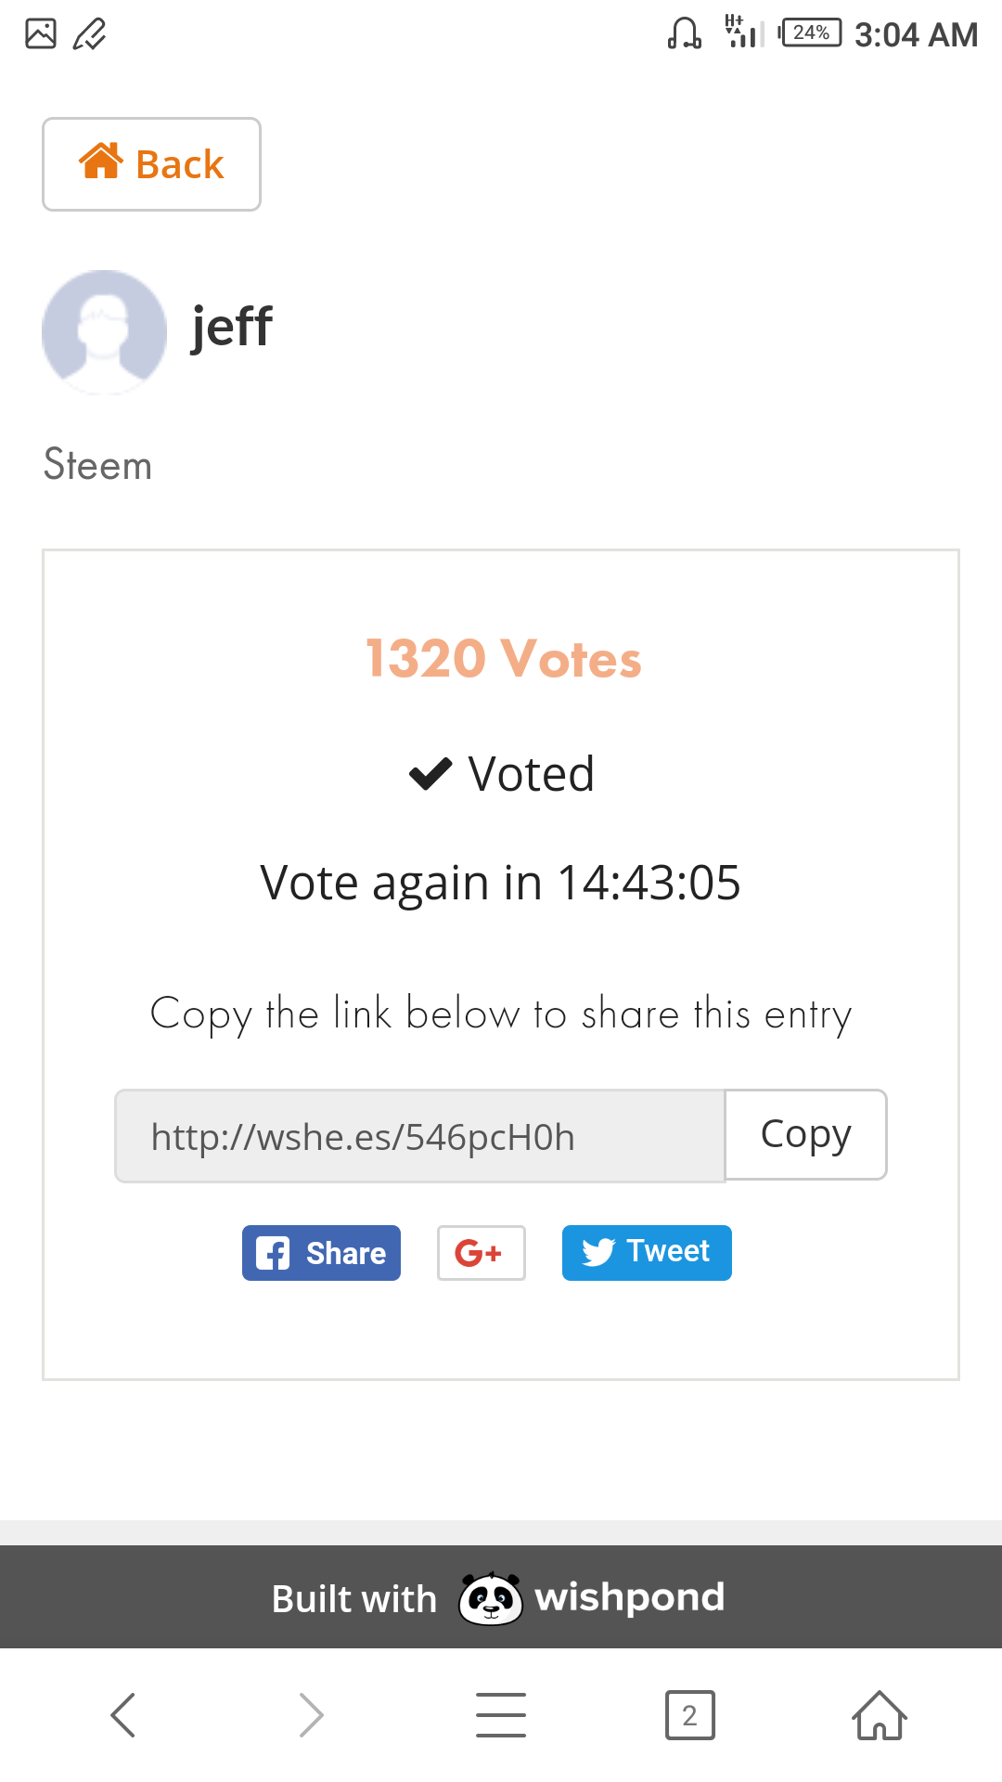Tap the pencil edit status icon
The image size is (1002, 1782).
point(90,34)
